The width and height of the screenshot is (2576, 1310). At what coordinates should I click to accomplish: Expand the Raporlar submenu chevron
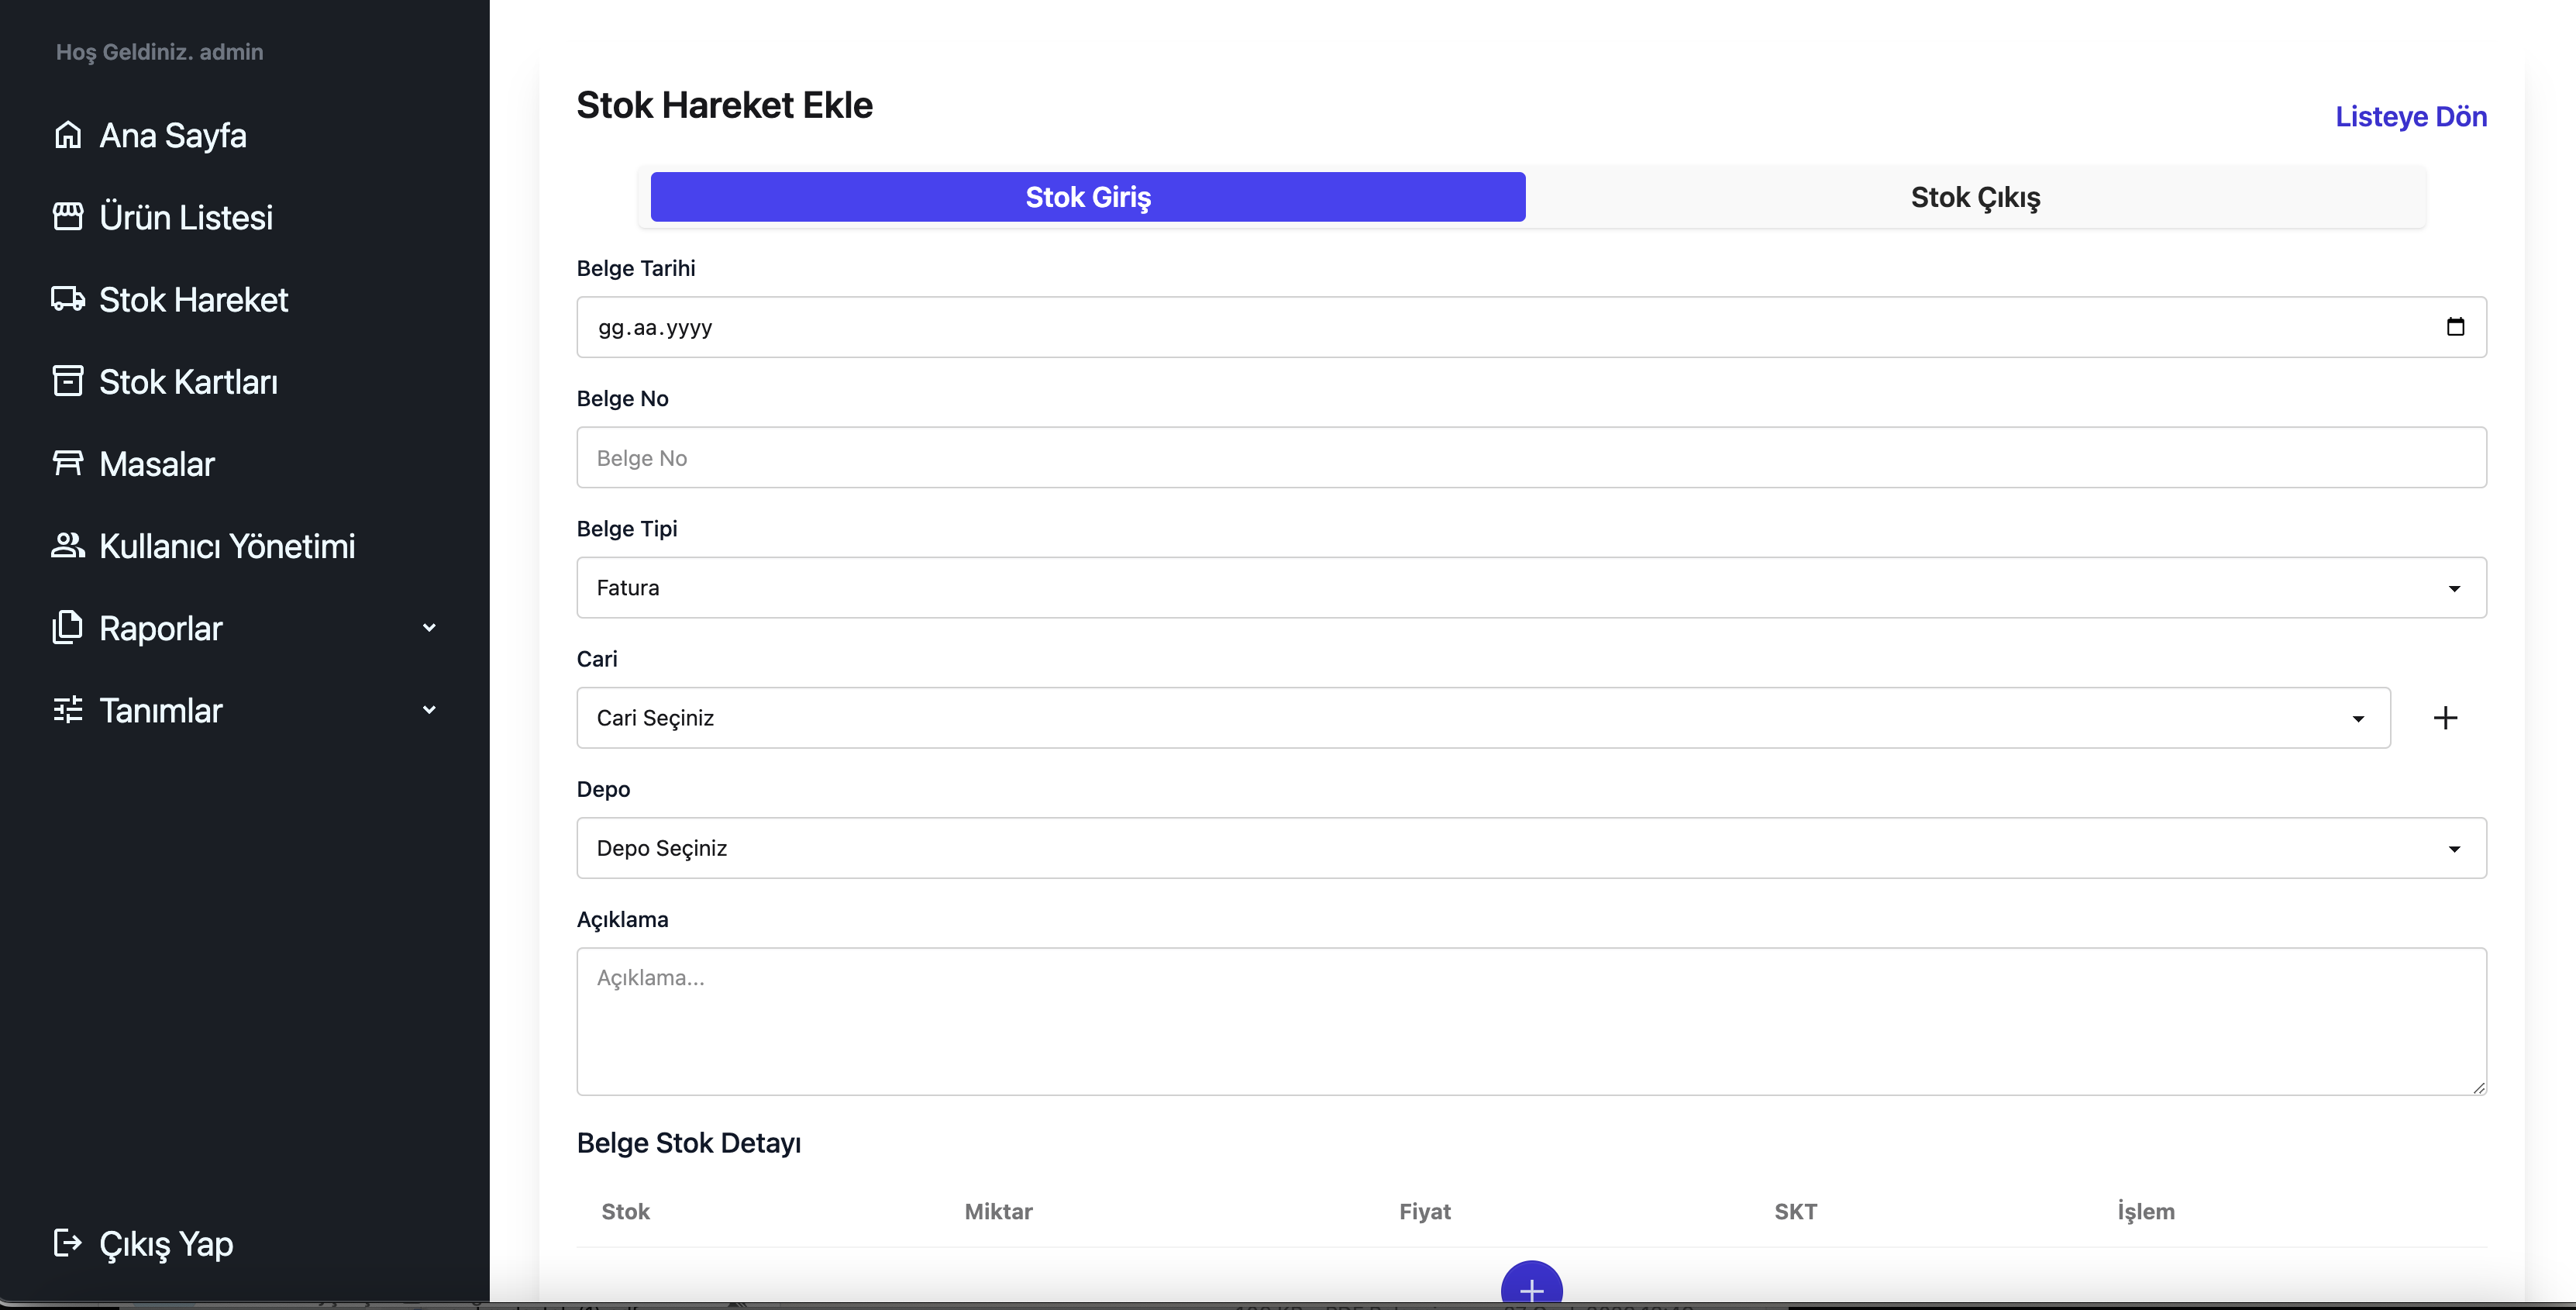[x=429, y=628]
